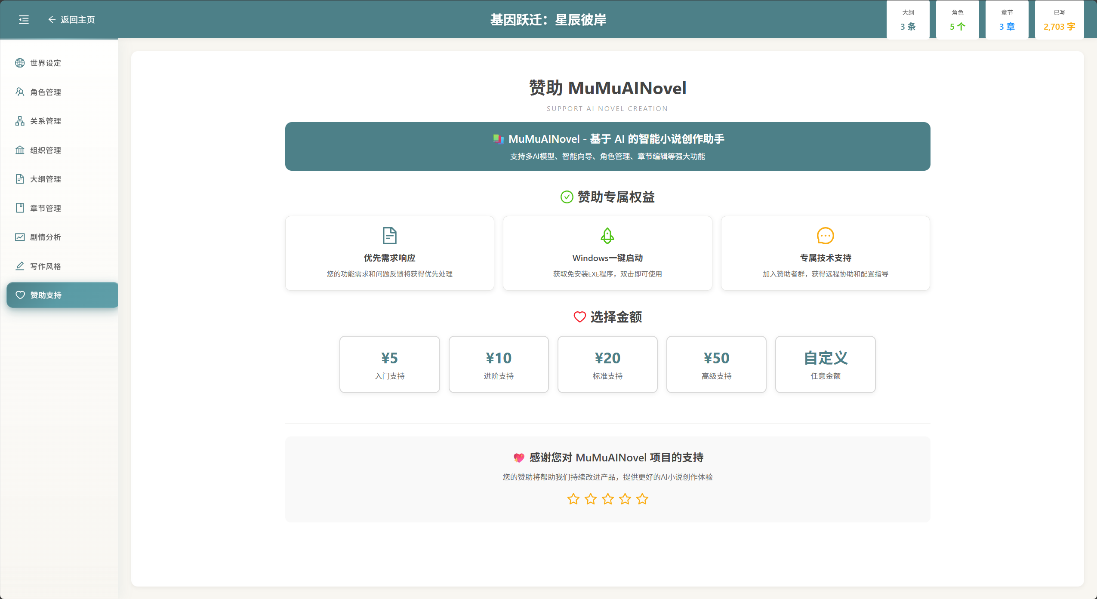The height and width of the screenshot is (599, 1097).
Task: Click the person icon for 角色管理
Action: [x=20, y=92]
